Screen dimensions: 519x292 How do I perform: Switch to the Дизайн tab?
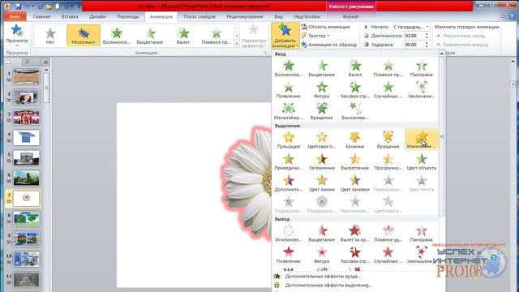[97, 16]
